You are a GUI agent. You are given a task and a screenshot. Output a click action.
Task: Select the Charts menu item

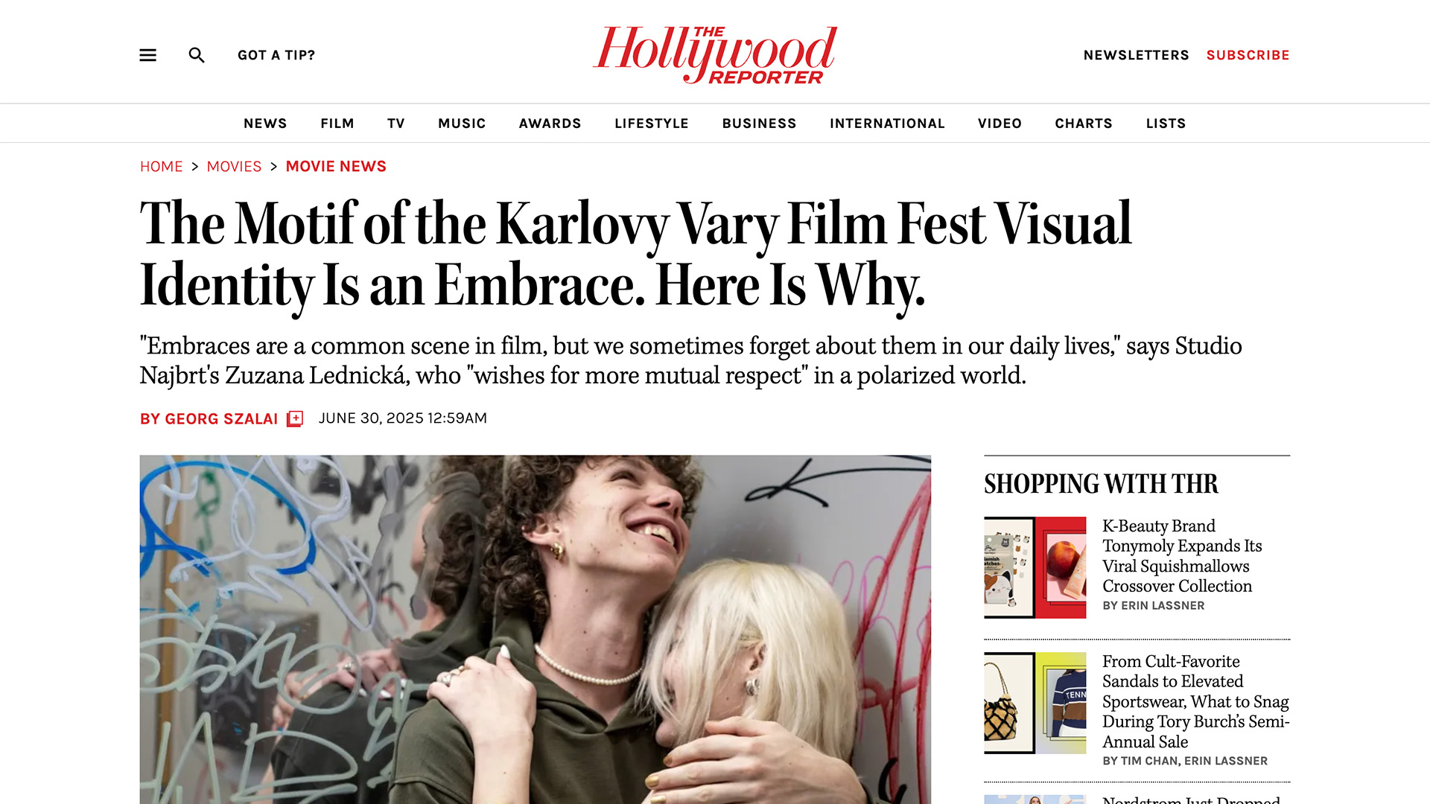tap(1084, 124)
